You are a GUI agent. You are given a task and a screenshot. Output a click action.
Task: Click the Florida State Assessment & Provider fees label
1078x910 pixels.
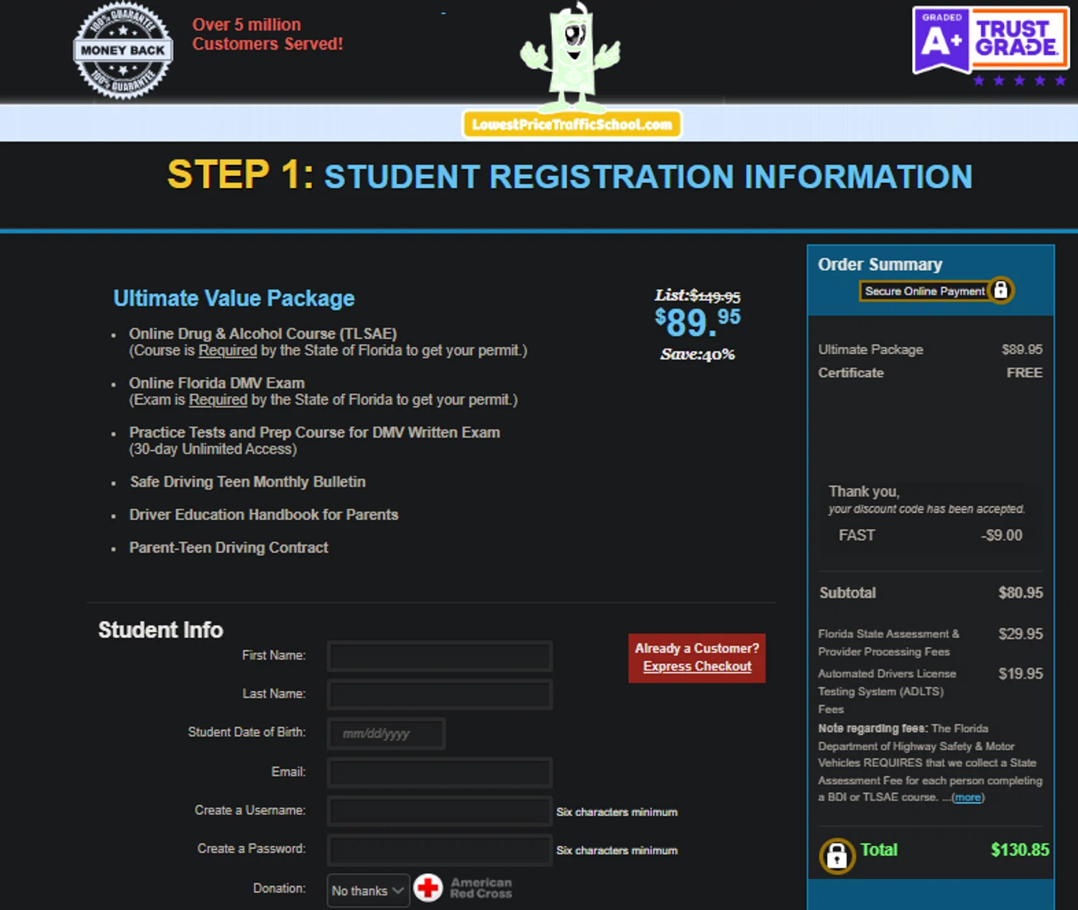pos(888,643)
